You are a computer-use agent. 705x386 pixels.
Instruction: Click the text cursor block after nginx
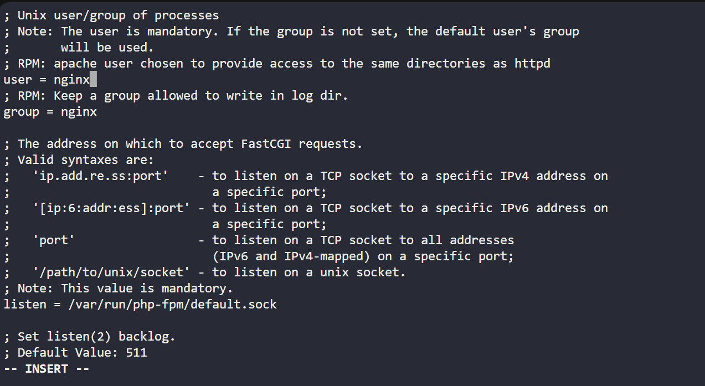tap(94, 80)
